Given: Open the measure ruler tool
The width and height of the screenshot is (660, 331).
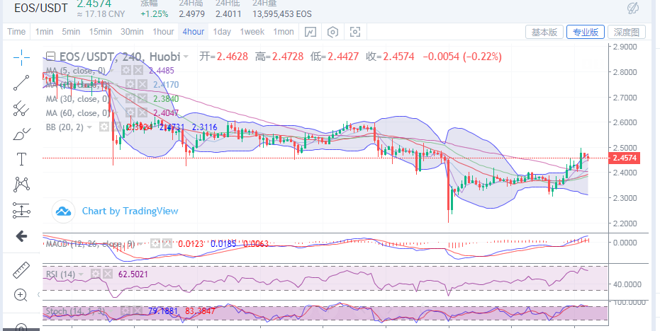Looking at the screenshot, I should (x=21, y=269).
